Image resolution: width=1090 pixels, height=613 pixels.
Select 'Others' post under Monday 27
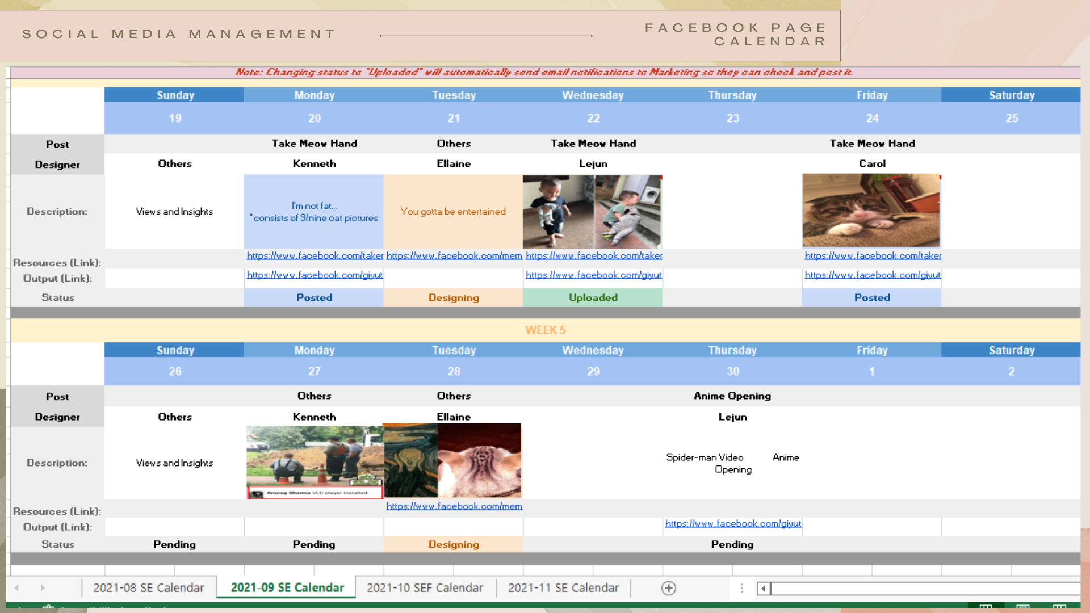point(314,396)
